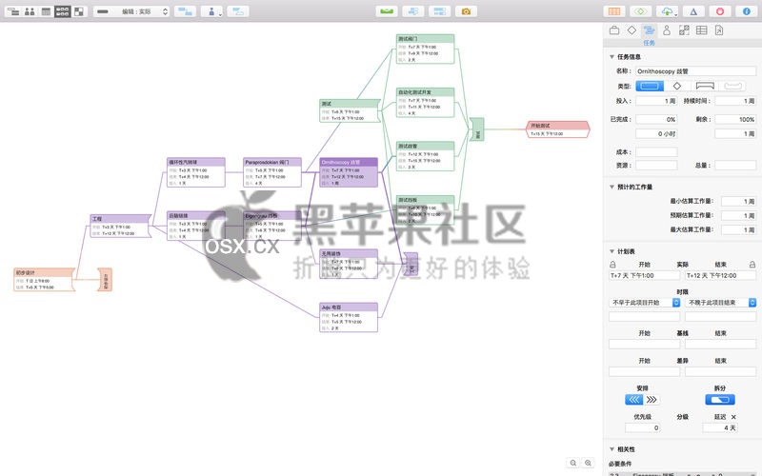Open the cloud publish dropdown
The image size is (762, 476).
coord(668,11)
